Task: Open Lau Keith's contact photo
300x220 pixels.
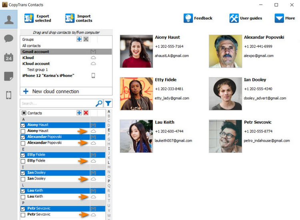Action: point(136,136)
